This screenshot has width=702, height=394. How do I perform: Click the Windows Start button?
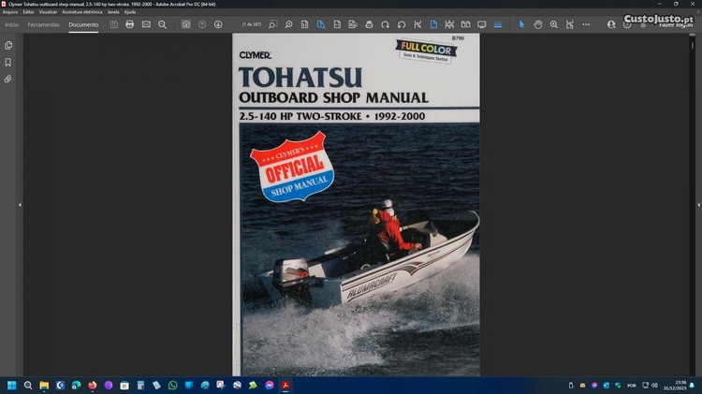(13, 385)
